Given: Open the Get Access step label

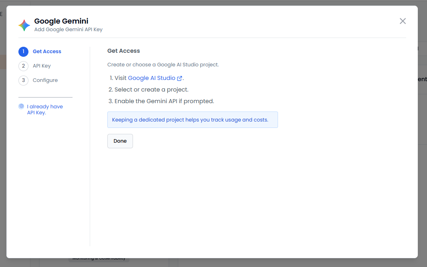Looking at the screenshot, I should click(47, 52).
